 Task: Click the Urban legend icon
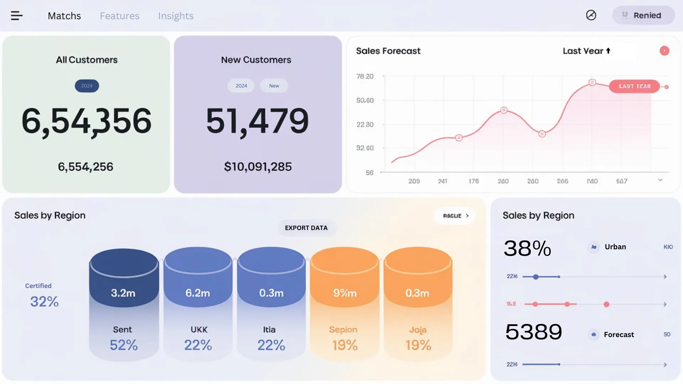(x=593, y=247)
